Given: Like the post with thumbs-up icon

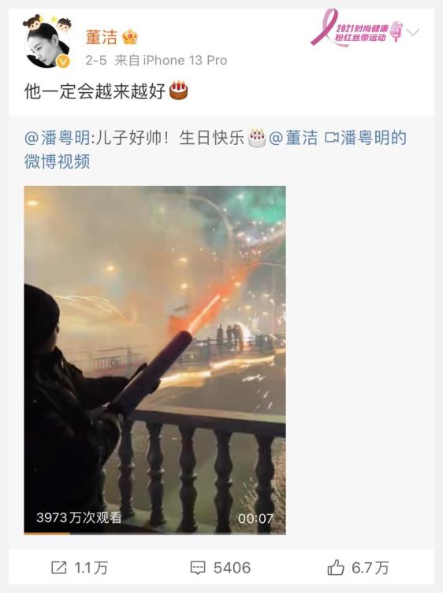Looking at the screenshot, I should pyautogui.click(x=336, y=567).
